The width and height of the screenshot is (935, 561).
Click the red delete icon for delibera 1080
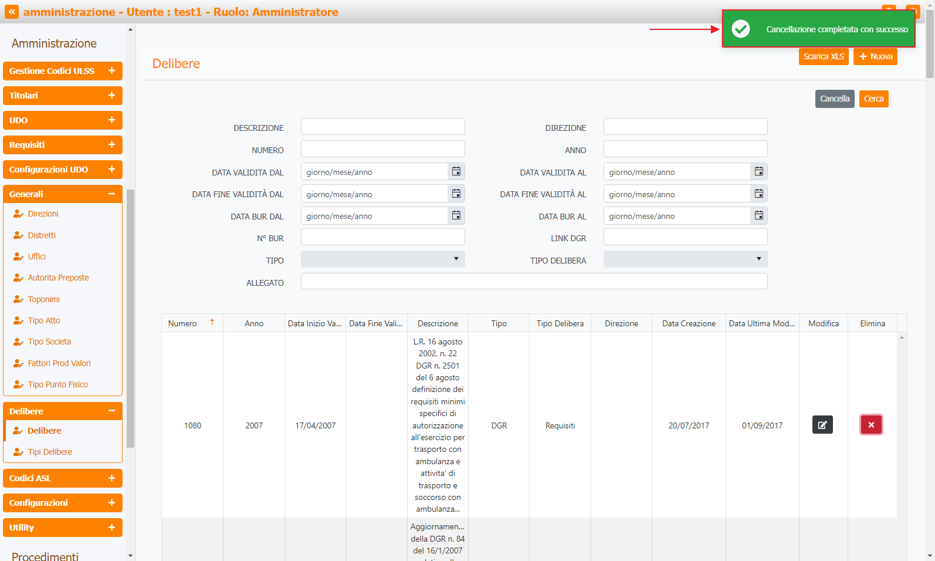click(871, 425)
